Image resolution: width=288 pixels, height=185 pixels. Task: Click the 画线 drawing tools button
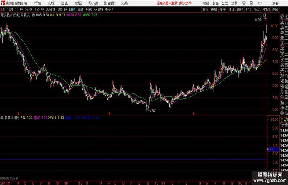click(240, 9)
